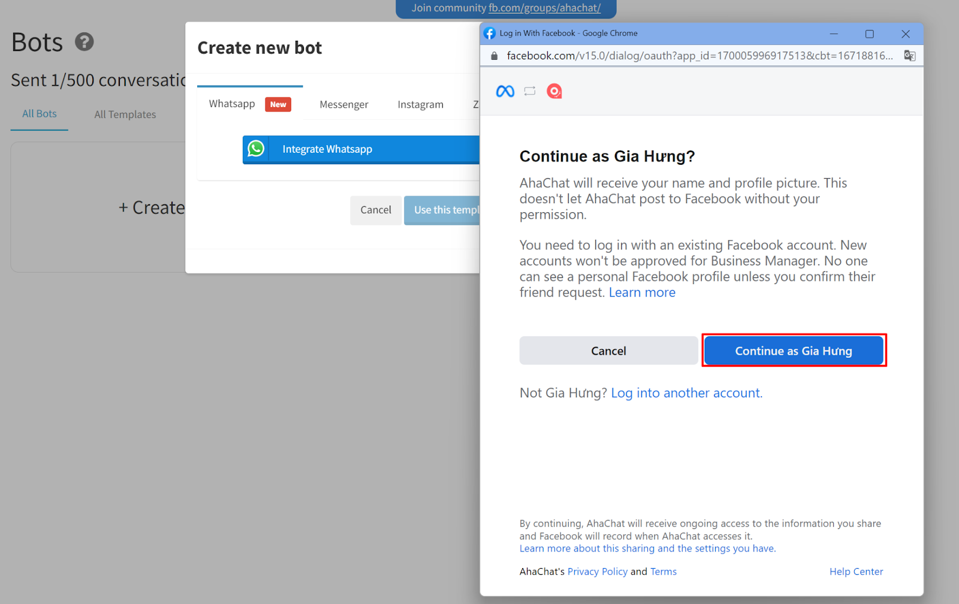The height and width of the screenshot is (604, 959).
Task: Click Use this template button
Action: click(442, 210)
